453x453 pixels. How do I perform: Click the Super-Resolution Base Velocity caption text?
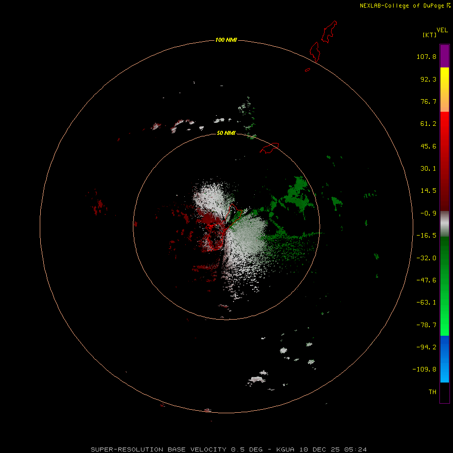pos(229,449)
